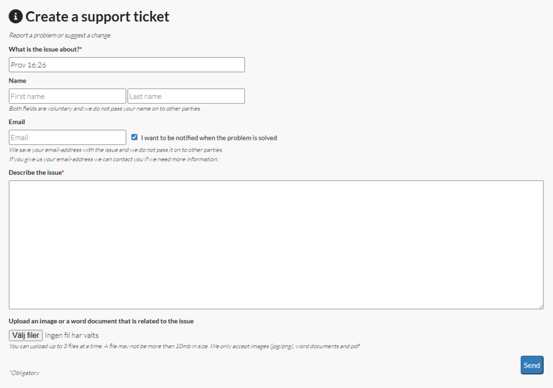Click the 'Ingen fil har valts' file status text

[72, 336]
